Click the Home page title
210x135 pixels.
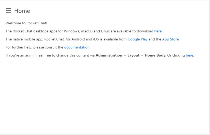coord(22,11)
